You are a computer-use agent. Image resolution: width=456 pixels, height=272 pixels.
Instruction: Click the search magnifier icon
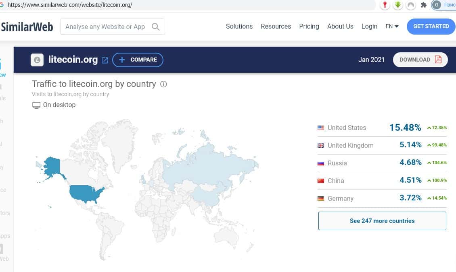tap(155, 27)
